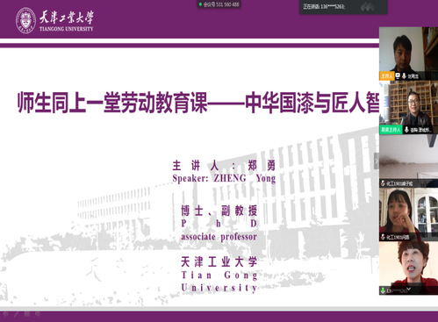Expand the down chevron on the bottom video tile
The width and height of the screenshot is (438, 322).
pyautogui.click(x=409, y=290)
